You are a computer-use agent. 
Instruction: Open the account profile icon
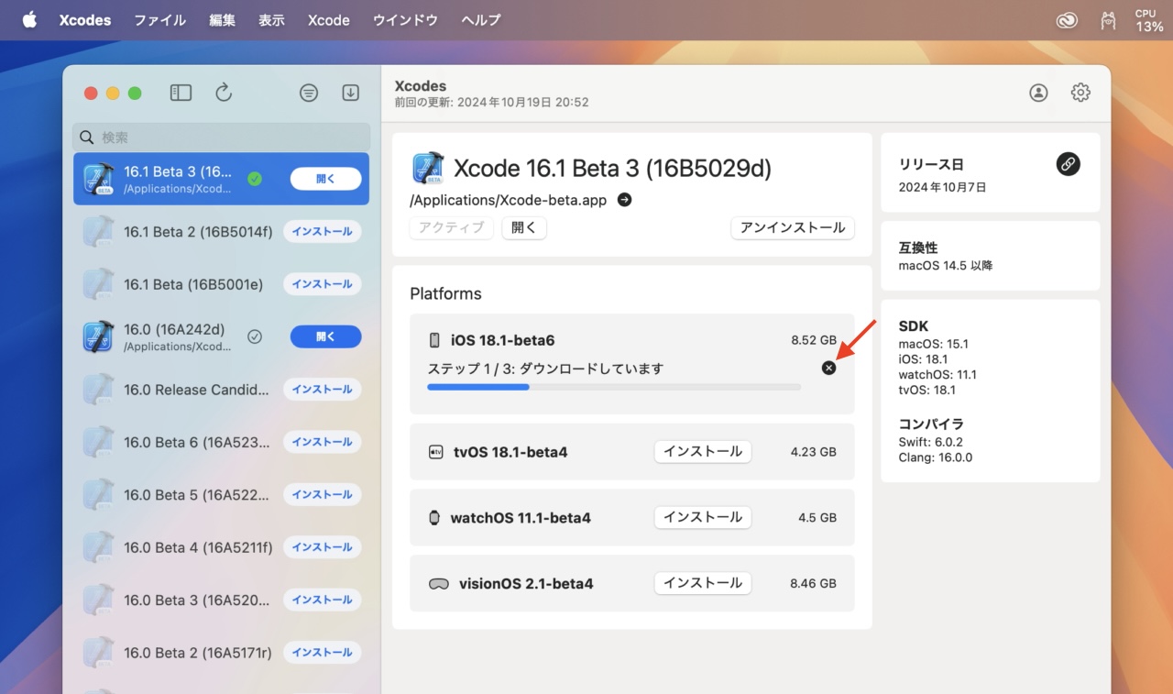click(1038, 93)
